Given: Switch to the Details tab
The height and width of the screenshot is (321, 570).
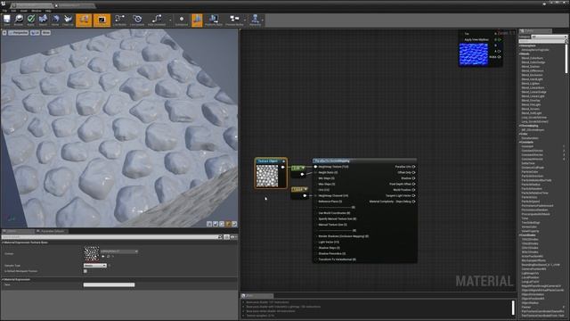Looking at the screenshot, I should point(18,231).
